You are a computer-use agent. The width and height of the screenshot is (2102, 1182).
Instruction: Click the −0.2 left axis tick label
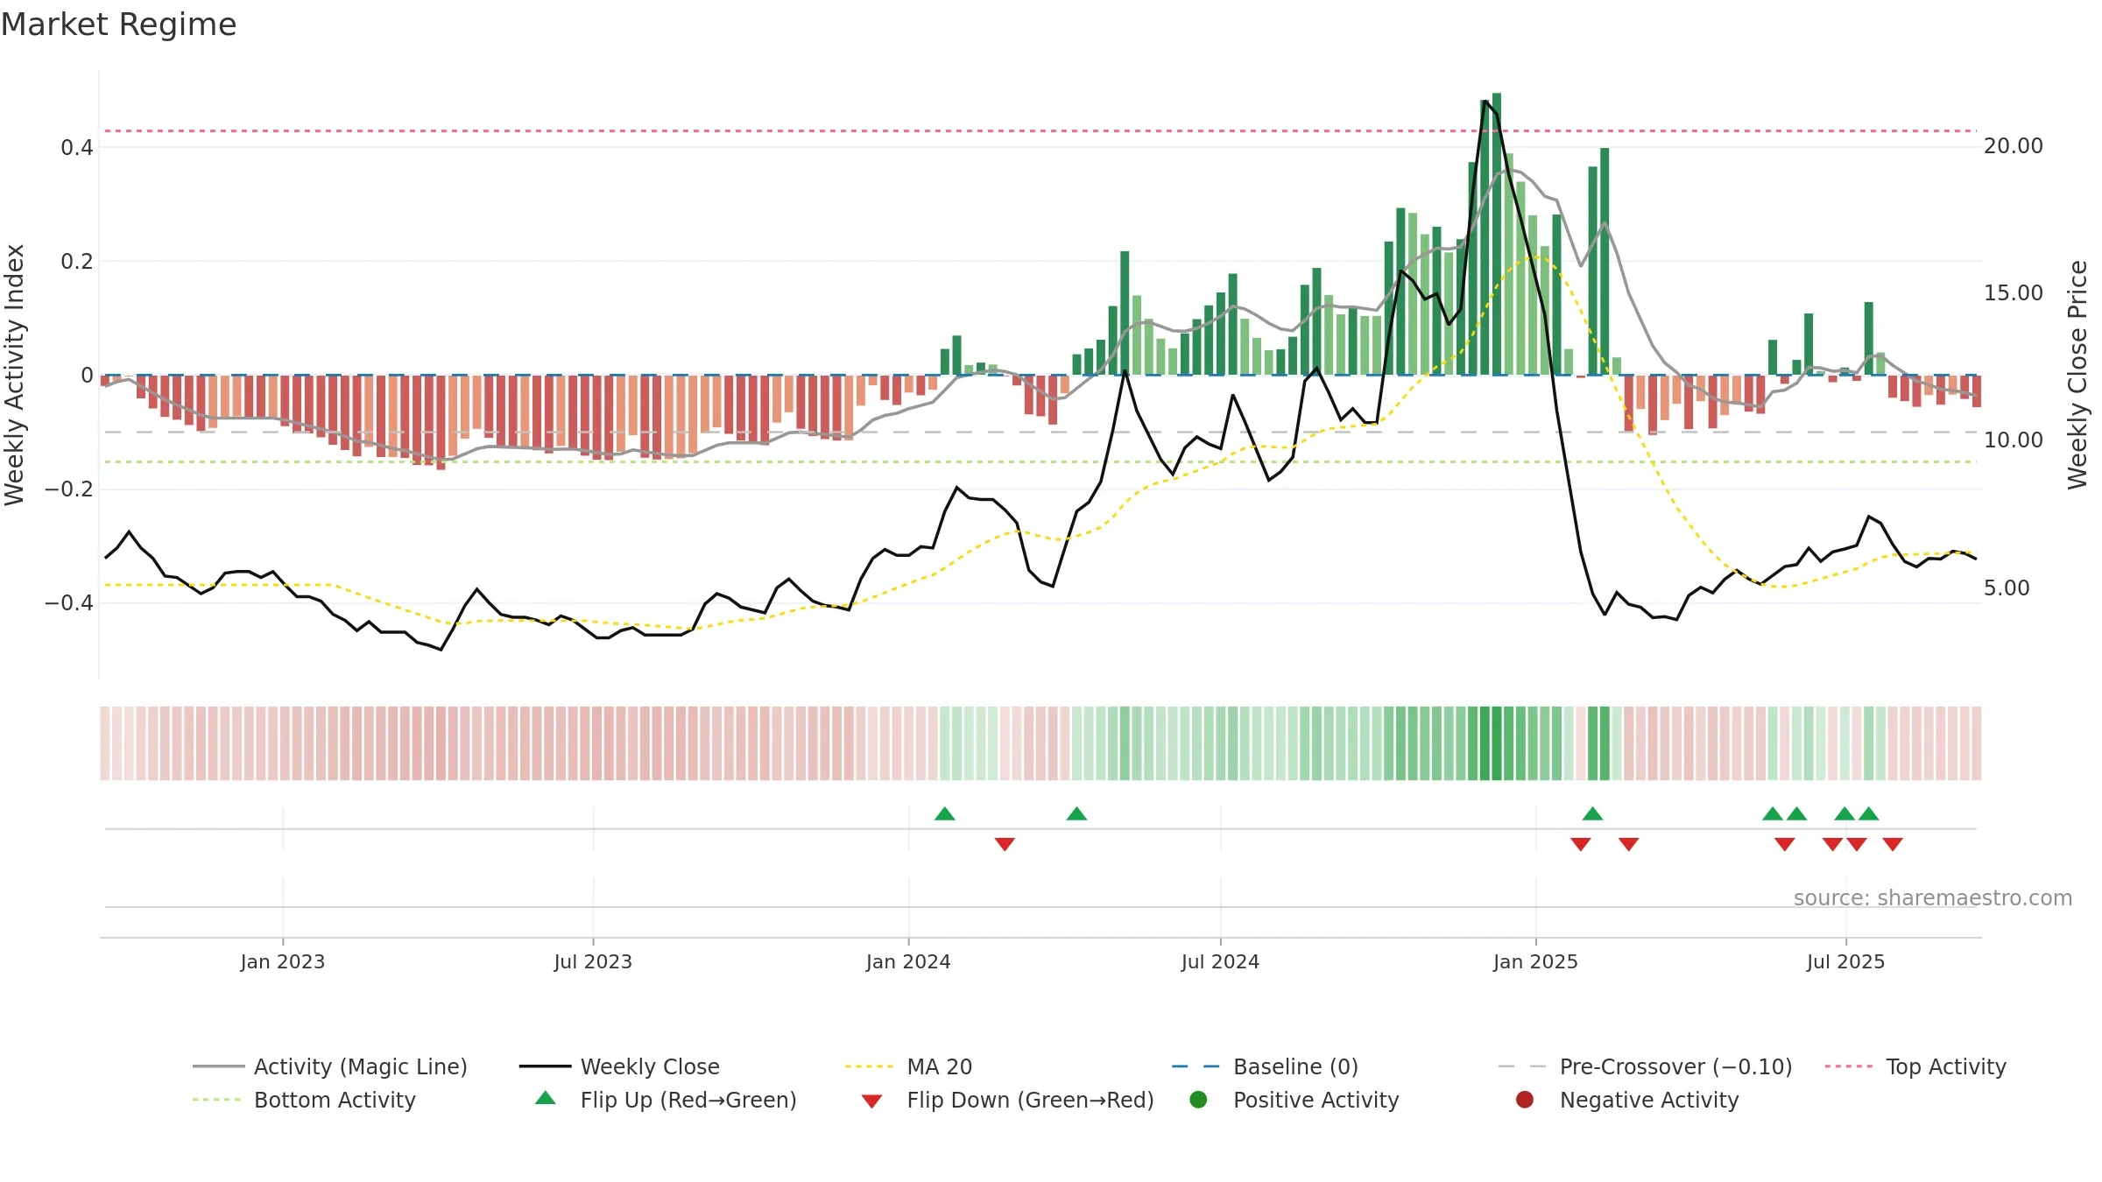[x=69, y=489]
